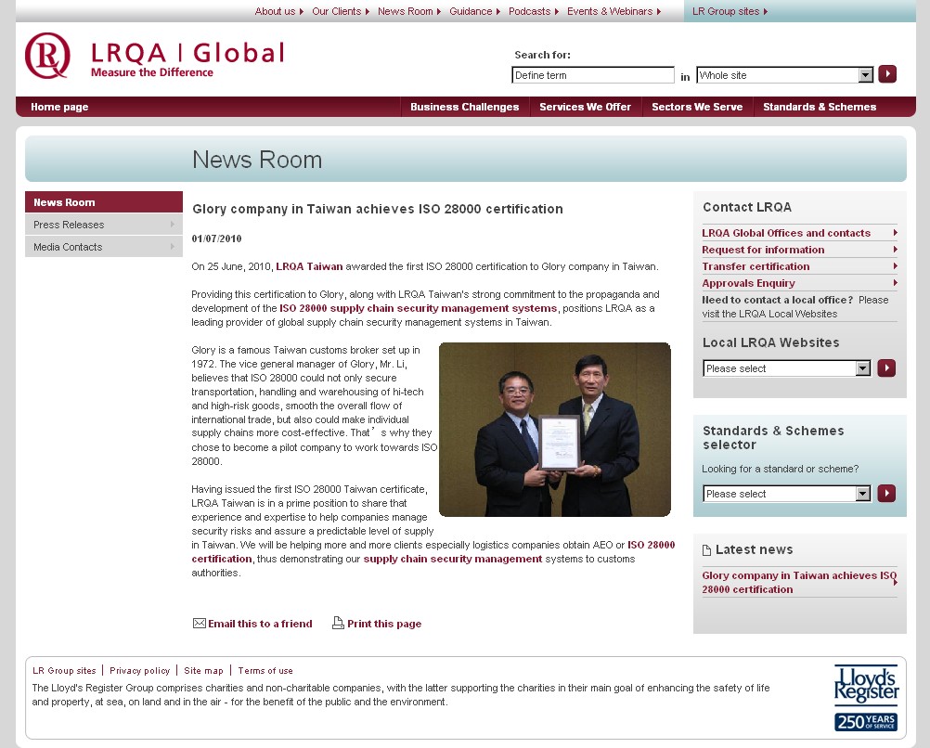
Task: Click arrow beside Latest news Glory headline
Action: pyautogui.click(x=895, y=582)
